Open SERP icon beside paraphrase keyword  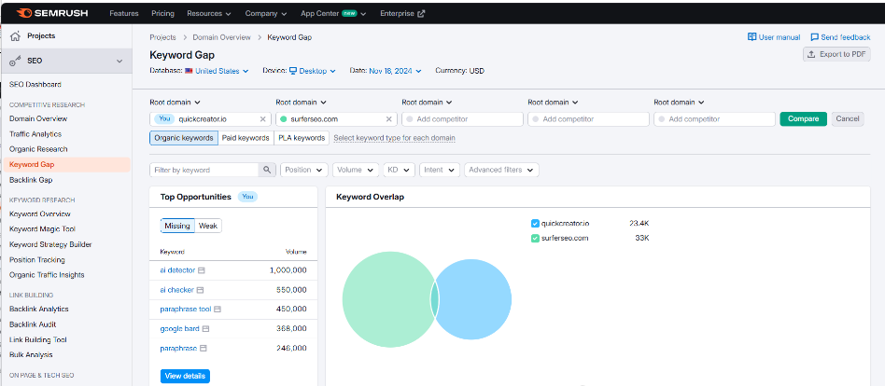click(x=203, y=349)
